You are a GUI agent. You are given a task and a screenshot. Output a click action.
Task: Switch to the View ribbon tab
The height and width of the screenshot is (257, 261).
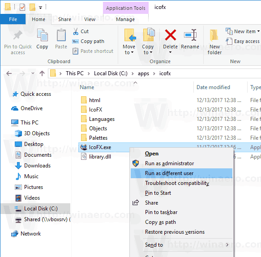(90, 19)
